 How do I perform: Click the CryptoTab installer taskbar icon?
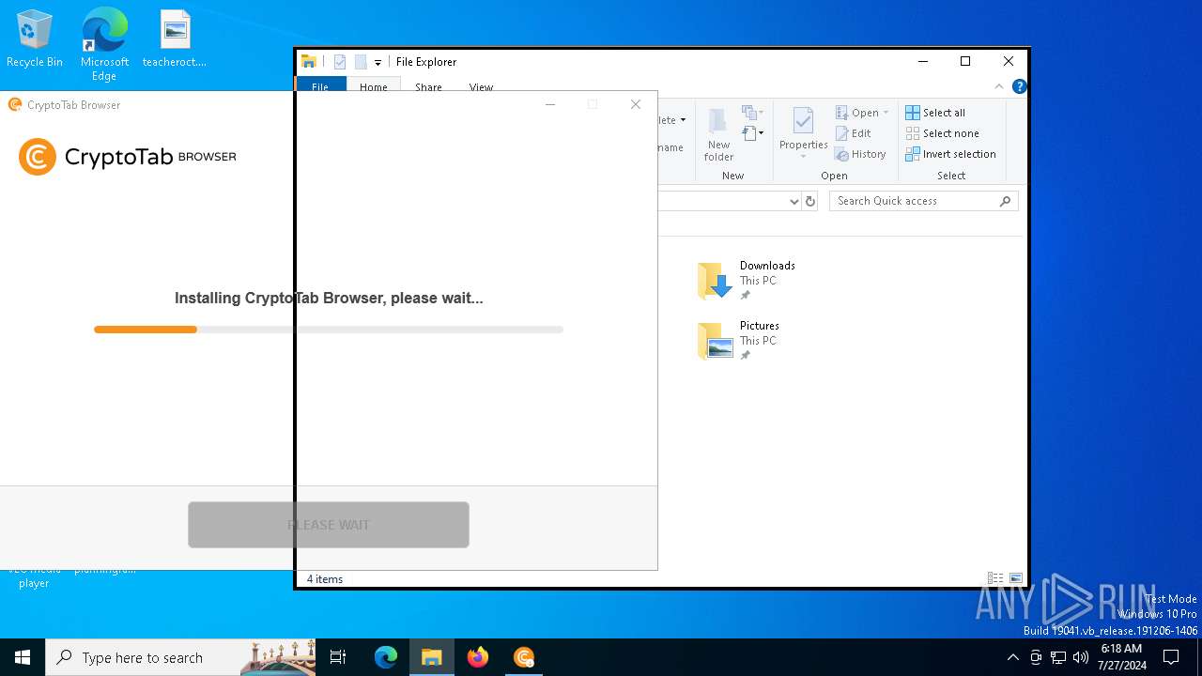click(x=524, y=657)
